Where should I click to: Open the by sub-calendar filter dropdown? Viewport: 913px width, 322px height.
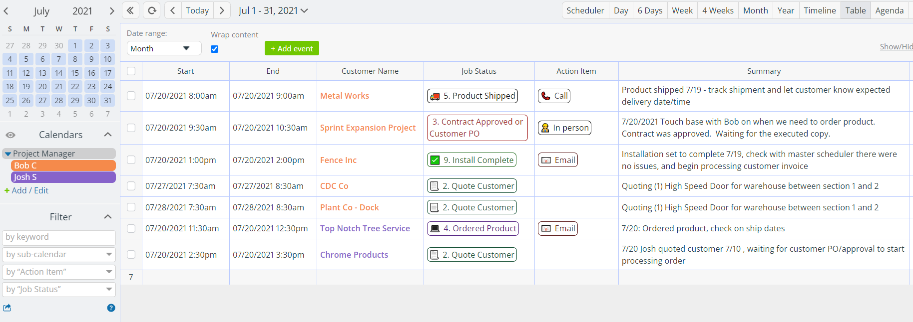point(59,255)
